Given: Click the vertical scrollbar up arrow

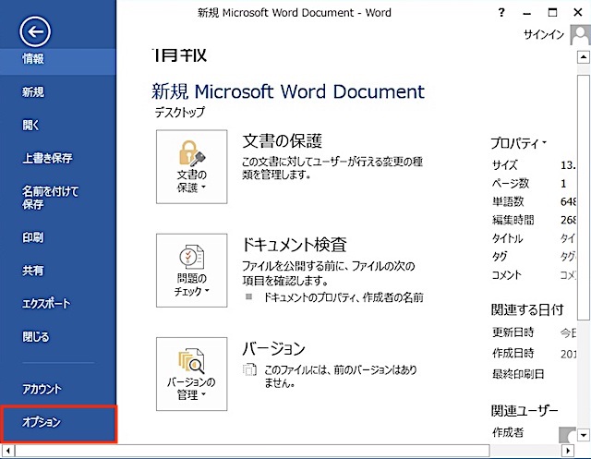Looking at the screenshot, I should (584, 57).
